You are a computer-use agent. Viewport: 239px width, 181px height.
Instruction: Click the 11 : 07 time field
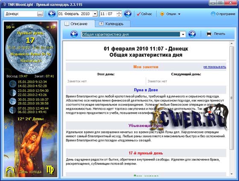108,14
